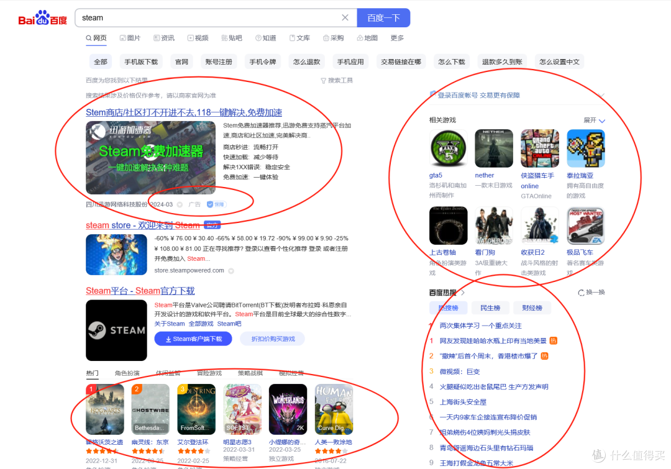Expand the 更多 menu
671x469 pixels.
(397, 38)
